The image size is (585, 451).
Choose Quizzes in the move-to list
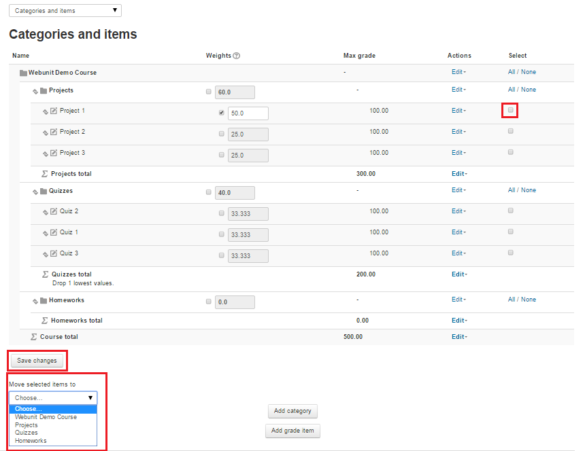27,433
